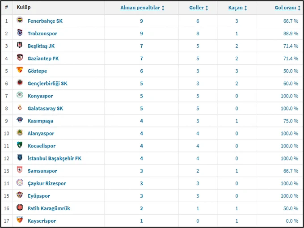
Task: Click Kayserispor's penalties value 1
Action: click(x=142, y=221)
